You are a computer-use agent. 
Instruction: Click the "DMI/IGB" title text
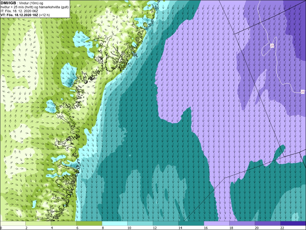(x=8, y=3)
